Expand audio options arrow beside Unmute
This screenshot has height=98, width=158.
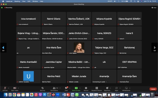pyautogui.click(x=9, y=88)
